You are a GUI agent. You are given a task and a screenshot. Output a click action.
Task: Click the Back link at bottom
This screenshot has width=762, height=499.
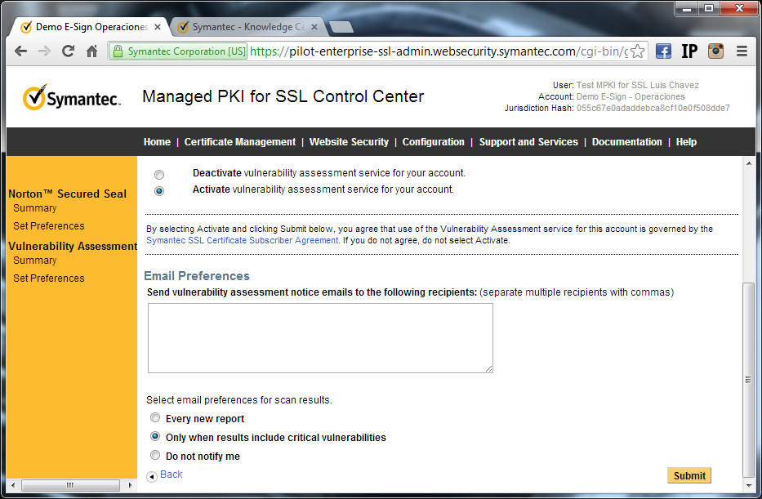click(x=171, y=474)
